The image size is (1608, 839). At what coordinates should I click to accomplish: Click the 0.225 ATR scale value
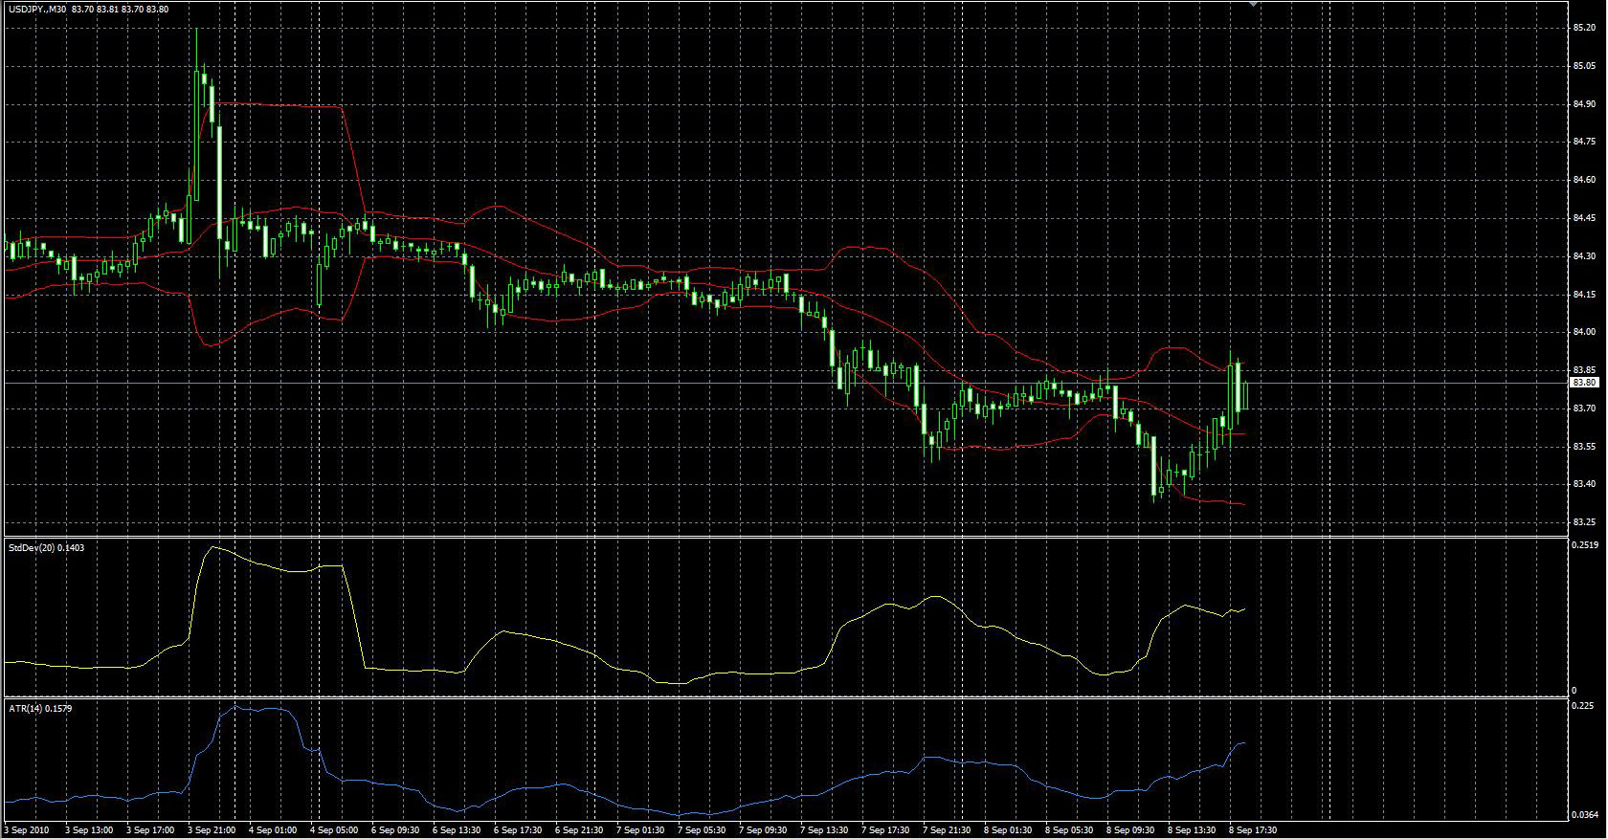pos(1584,706)
